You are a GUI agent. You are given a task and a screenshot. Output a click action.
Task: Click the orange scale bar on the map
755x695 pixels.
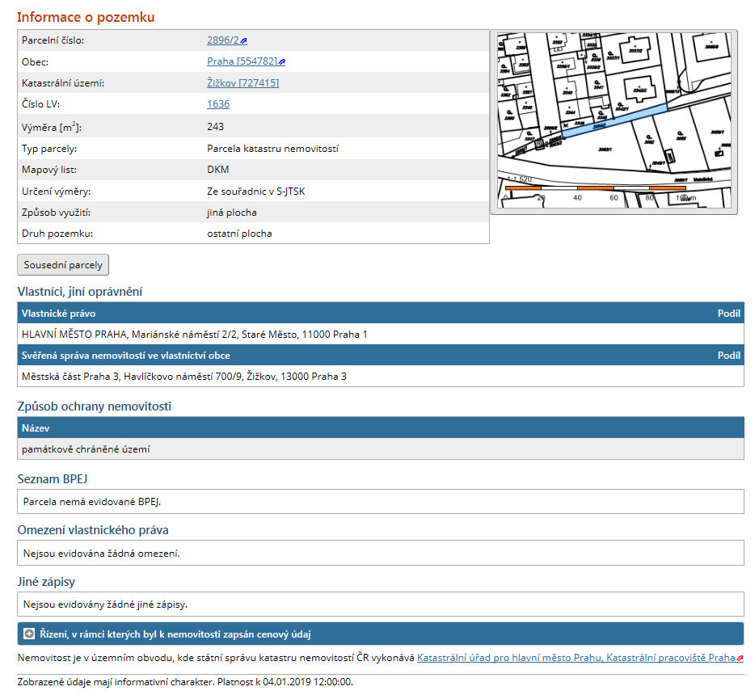[x=595, y=187]
